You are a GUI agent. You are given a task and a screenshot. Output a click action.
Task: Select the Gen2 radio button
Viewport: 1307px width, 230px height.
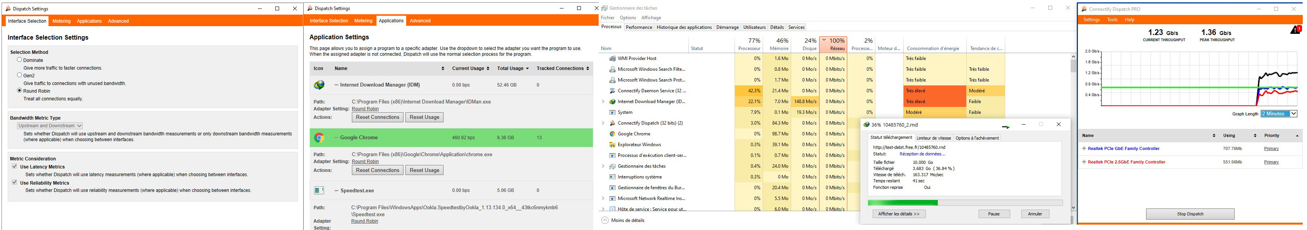coord(20,75)
